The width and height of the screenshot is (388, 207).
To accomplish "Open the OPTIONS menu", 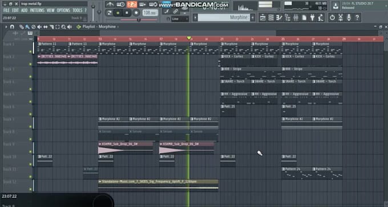I will [x=63, y=10].
